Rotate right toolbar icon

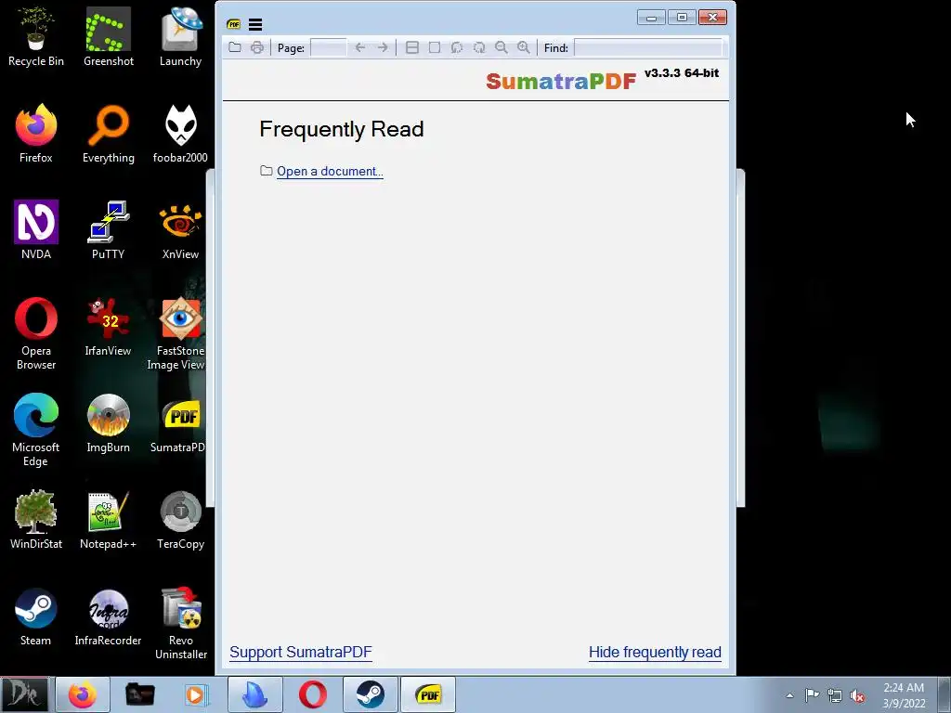click(x=479, y=47)
